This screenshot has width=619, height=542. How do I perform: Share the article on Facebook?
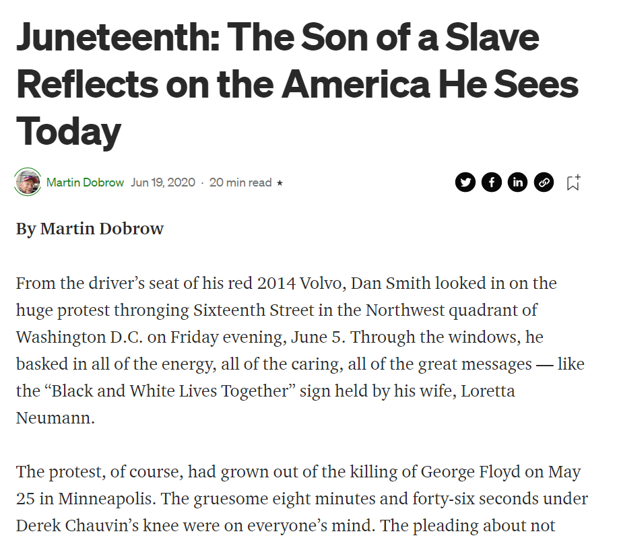[492, 182]
